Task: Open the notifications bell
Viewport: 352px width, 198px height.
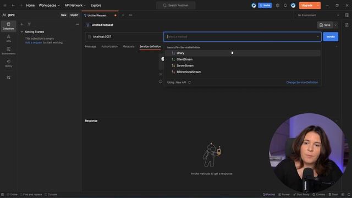Action: click(x=285, y=5)
